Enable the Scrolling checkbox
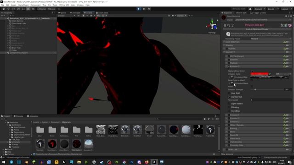This screenshot has width=294, height=165. click(229, 111)
